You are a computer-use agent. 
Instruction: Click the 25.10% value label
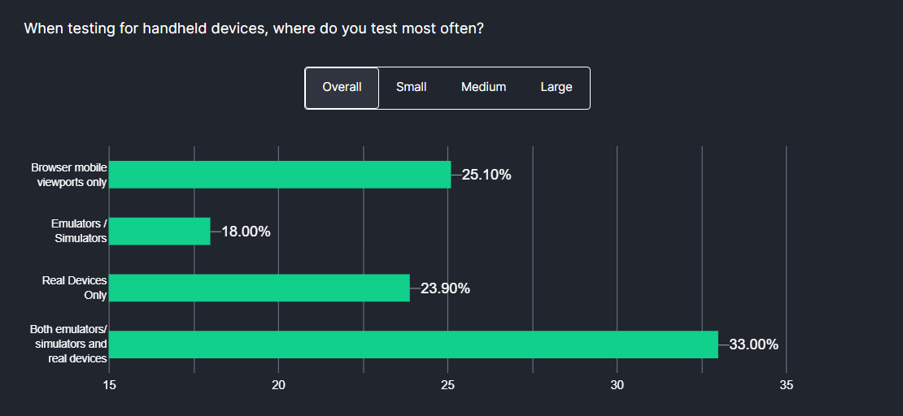pyautogui.click(x=486, y=175)
